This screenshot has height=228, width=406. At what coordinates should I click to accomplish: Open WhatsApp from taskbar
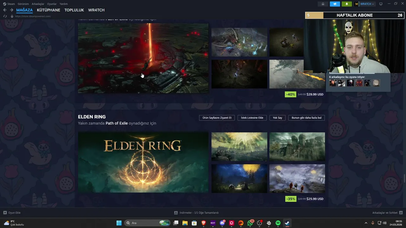[250, 223]
